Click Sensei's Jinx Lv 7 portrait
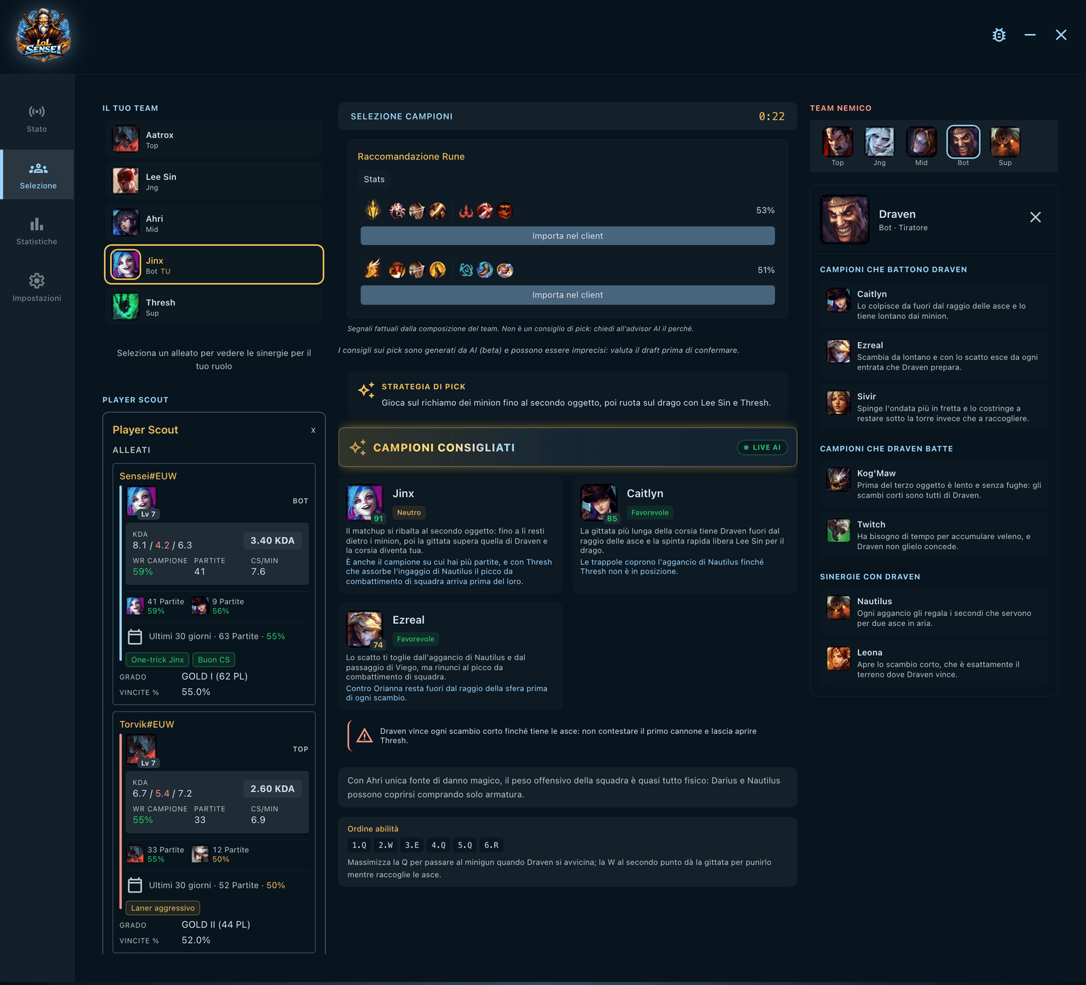This screenshot has height=985, width=1086. click(142, 502)
